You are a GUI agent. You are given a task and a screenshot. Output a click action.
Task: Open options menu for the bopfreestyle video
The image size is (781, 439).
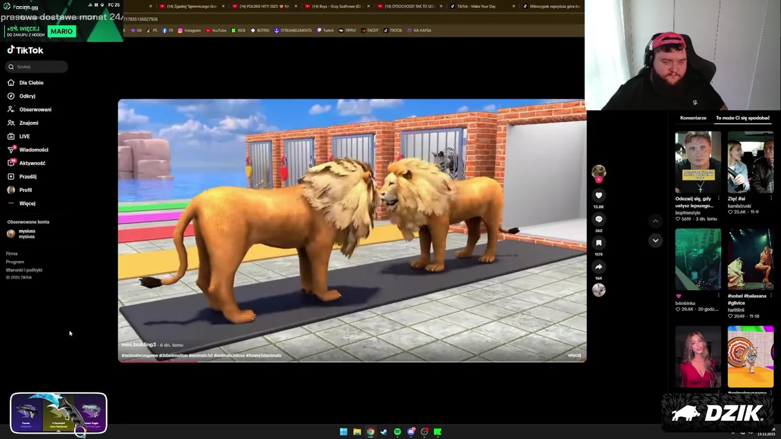click(x=719, y=198)
